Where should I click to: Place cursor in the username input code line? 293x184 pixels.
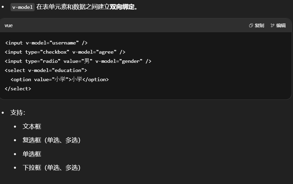click(46, 43)
